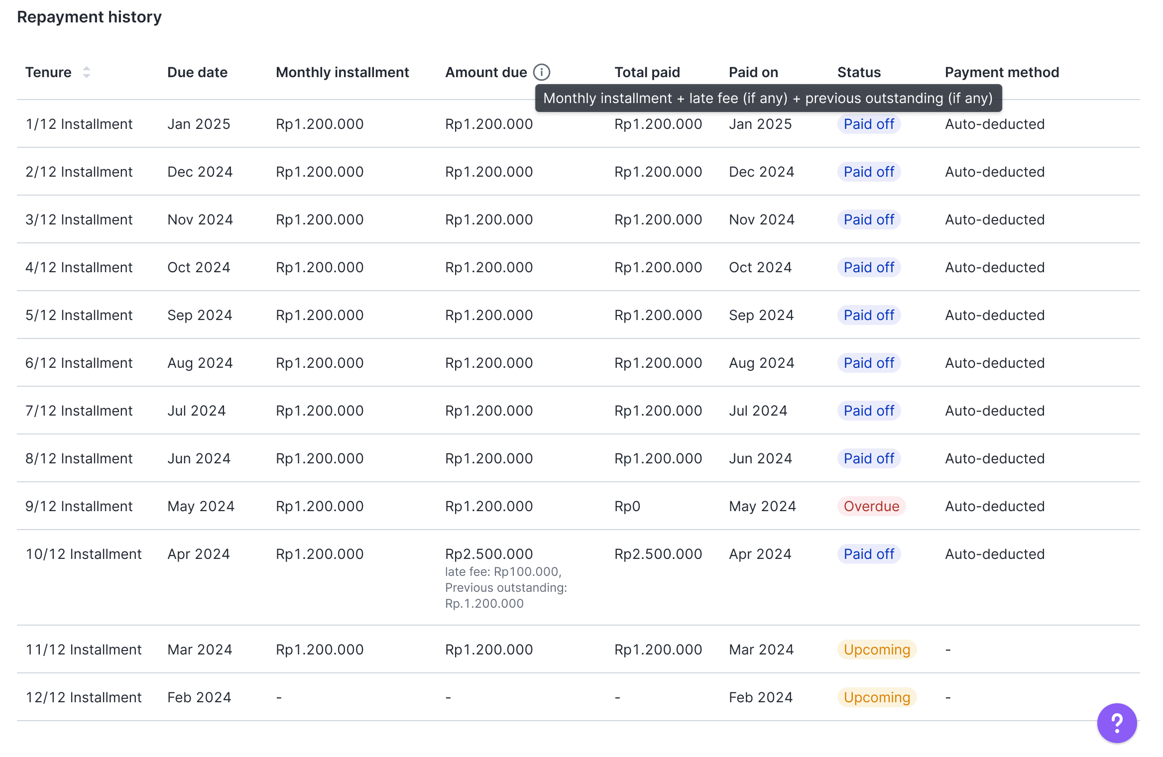Viewport: 1163px width, 757px height.
Task: Click Paid off badge for 6/12 Installment
Action: 868,363
